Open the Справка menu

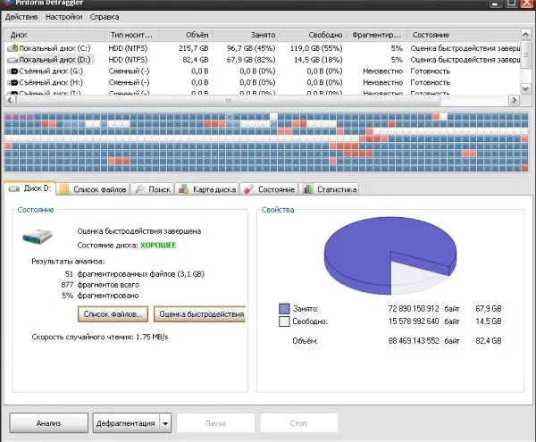click(105, 17)
